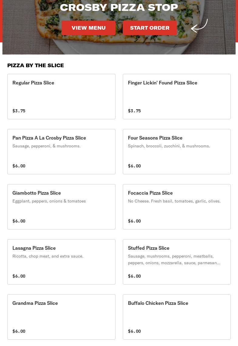
Task: Select the Pizza By The Slice heading
Action: tap(35, 65)
